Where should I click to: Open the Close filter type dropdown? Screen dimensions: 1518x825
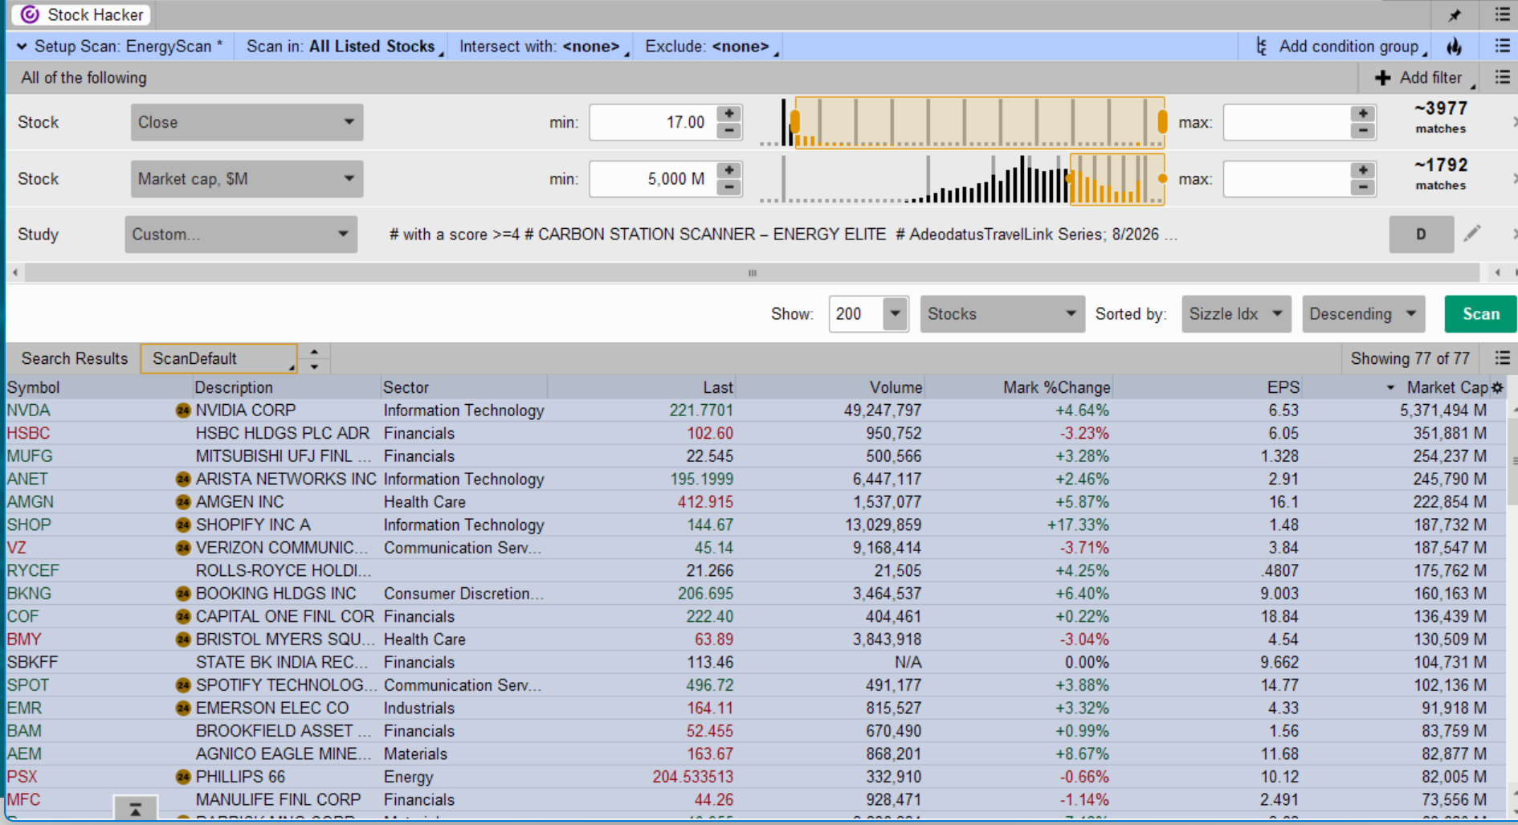[247, 122]
